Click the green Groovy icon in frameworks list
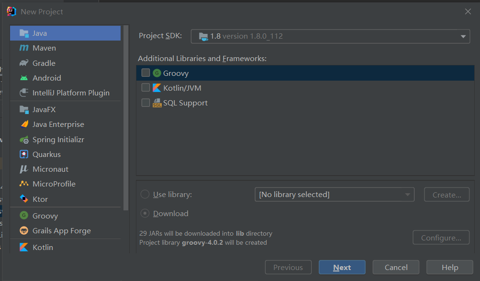Viewport: 480px width, 281px height. coord(157,73)
